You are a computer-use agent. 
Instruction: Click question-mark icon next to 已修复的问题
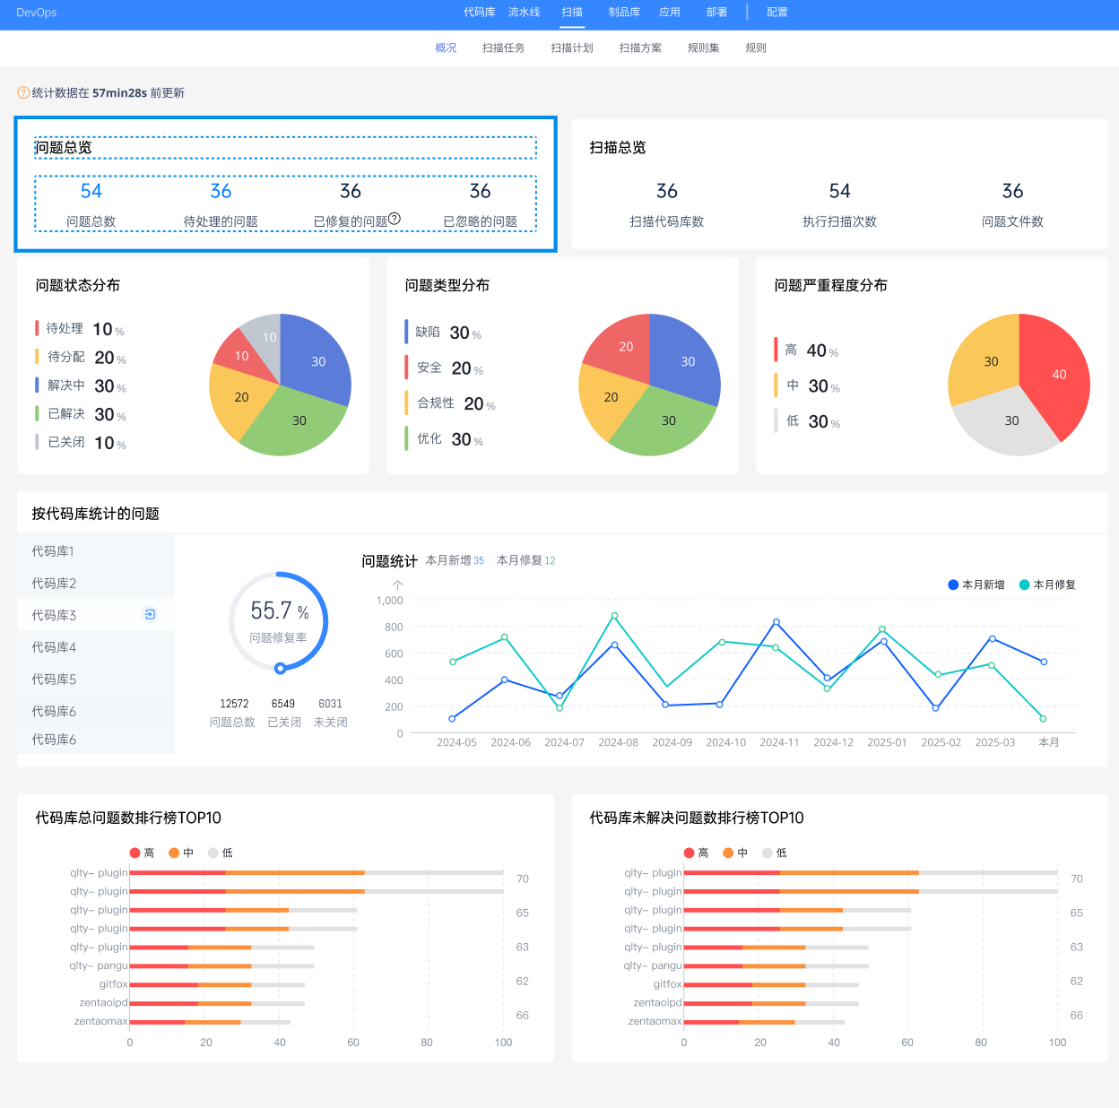pyautogui.click(x=395, y=219)
